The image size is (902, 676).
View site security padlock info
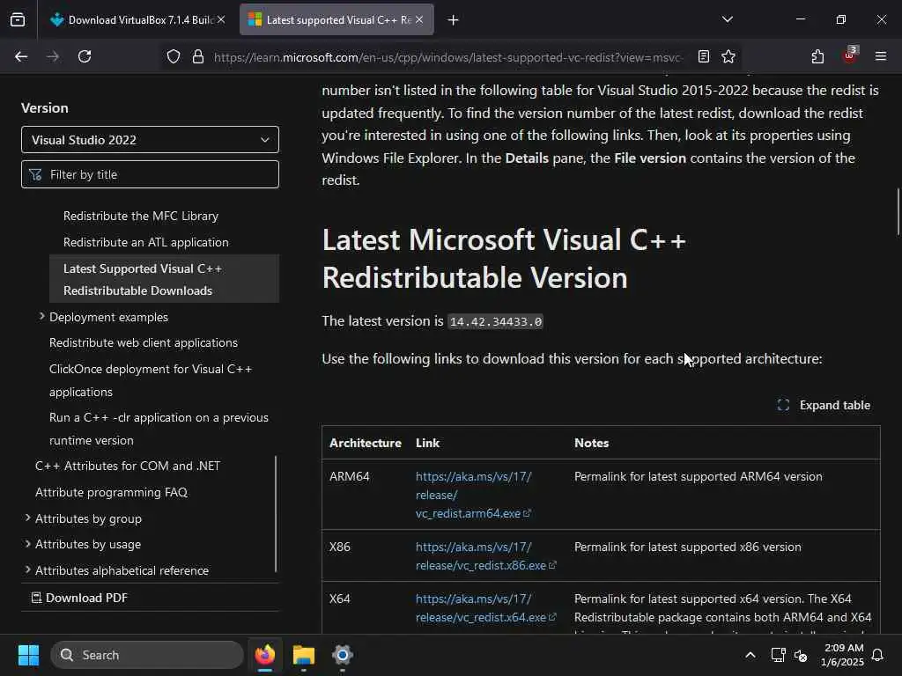[198, 57]
